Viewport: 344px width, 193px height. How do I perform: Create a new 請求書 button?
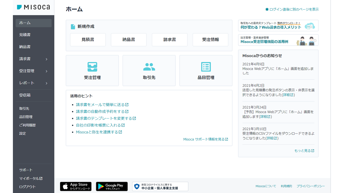170,40
